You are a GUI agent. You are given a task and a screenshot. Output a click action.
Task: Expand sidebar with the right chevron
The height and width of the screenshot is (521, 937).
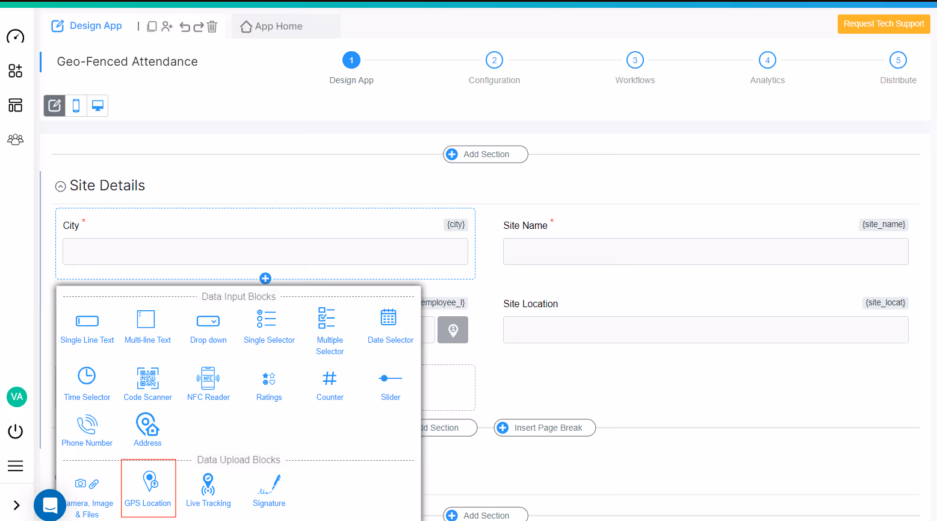[x=16, y=505]
